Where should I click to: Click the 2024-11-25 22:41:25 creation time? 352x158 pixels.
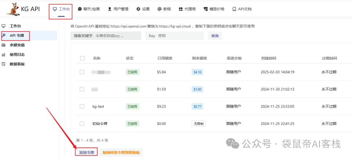277,124
